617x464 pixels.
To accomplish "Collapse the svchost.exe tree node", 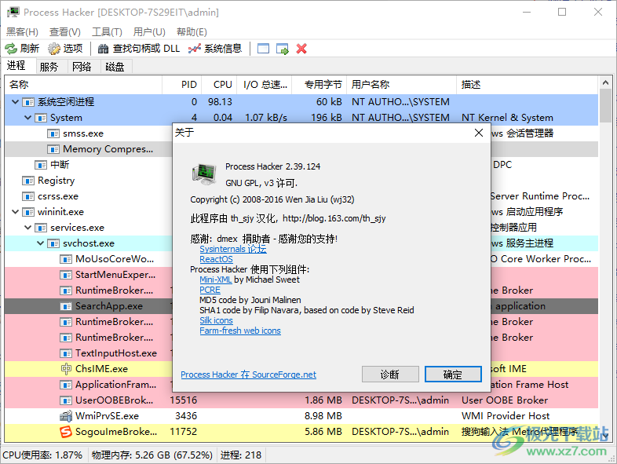I will coord(40,243).
